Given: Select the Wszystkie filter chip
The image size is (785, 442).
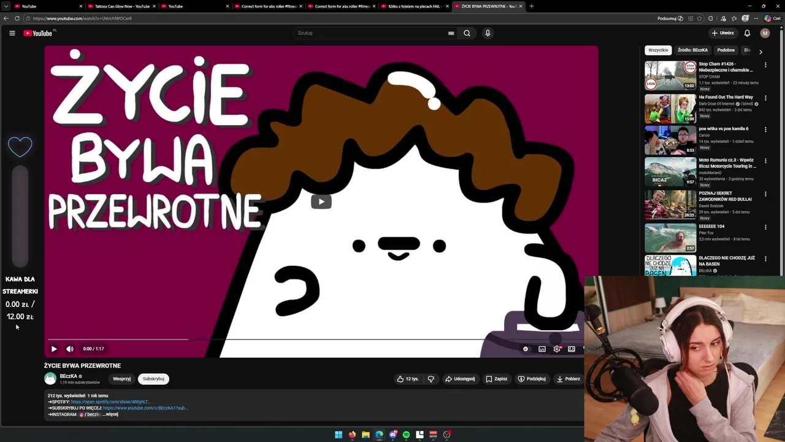Looking at the screenshot, I should [658, 50].
